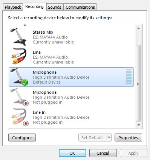The width and height of the screenshot is (150, 160).
Task: Select the Stereo Mix microphone icon
Action: (18, 37)
